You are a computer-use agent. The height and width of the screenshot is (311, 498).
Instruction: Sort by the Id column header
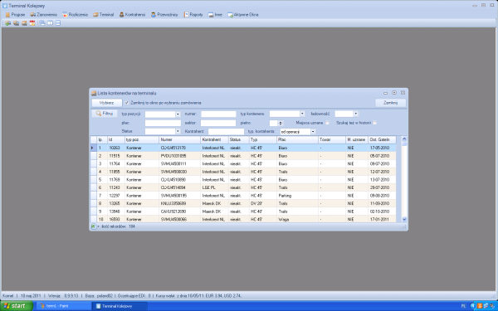tap(116, 139)
